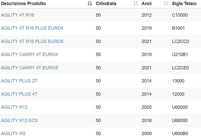Open AGILITY CARRY 4T EURO4 link
Viewport: 201px width, 140px height.
click(x=29, y=55)
